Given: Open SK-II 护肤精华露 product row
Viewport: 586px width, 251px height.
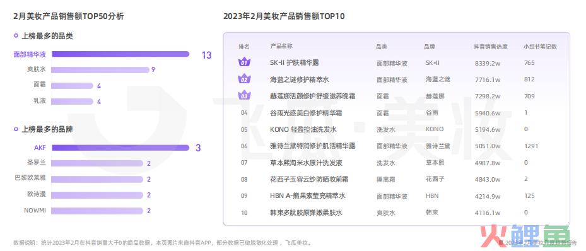Looking at the screenshot, I should [x=397, y=63].
